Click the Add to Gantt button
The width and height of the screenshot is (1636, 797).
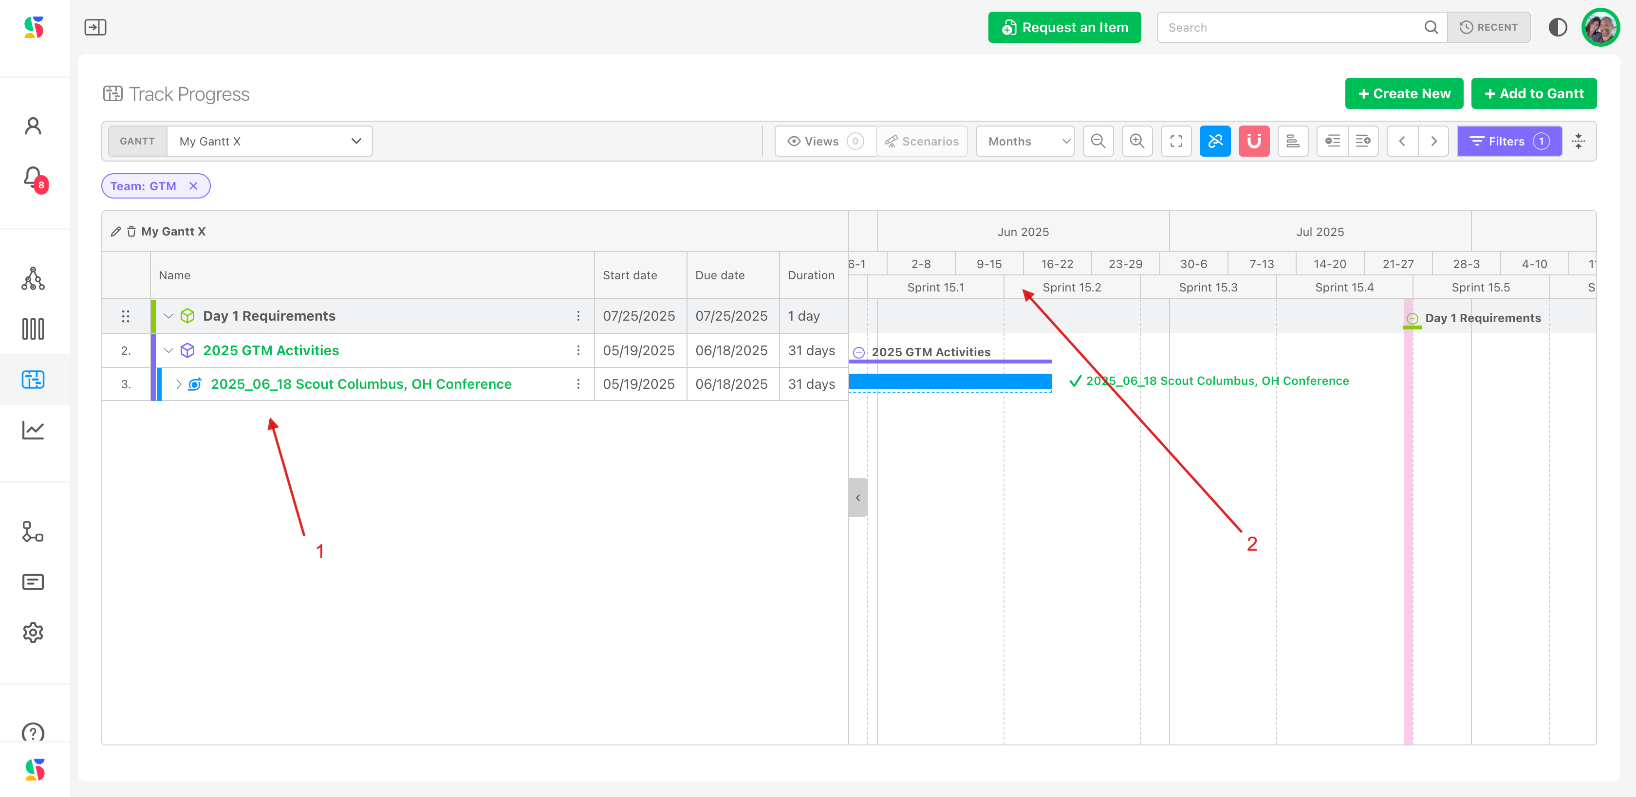click(x=1533, y=94)
